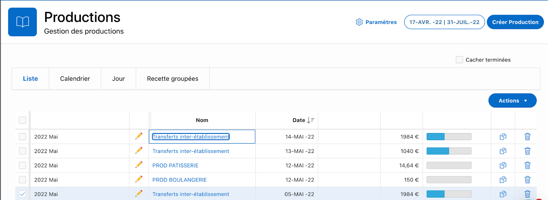Click the 150 € amount cell
Viewport: 548px width, 200px height.
point(401,180)
